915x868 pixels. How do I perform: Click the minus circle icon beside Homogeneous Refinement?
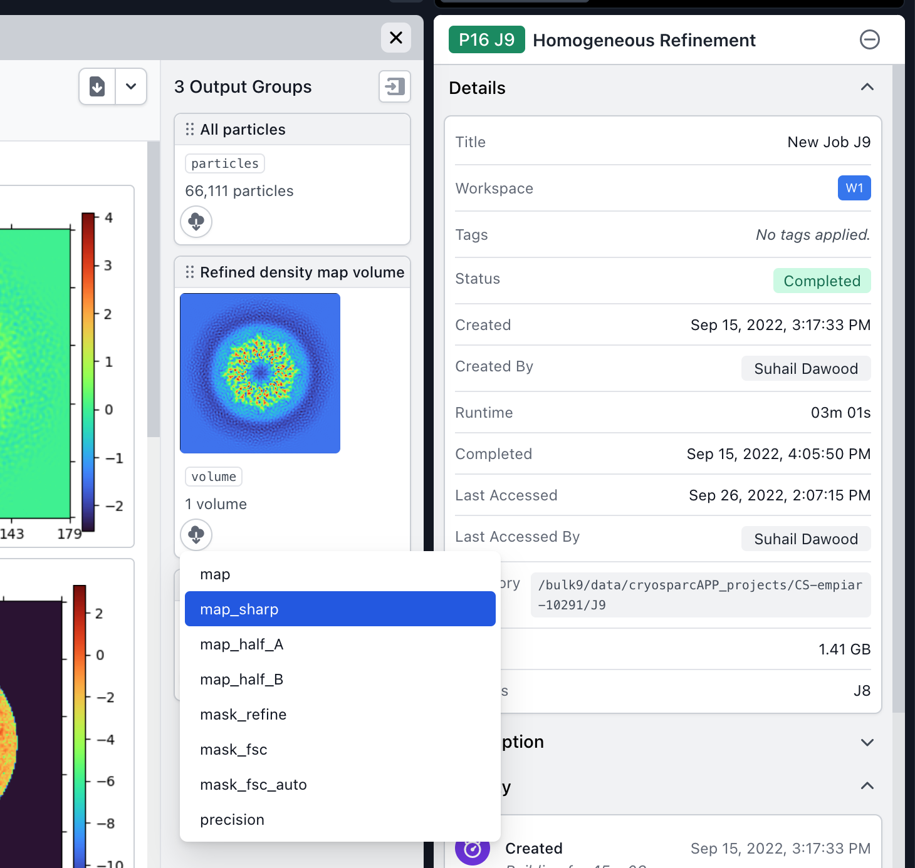pos(869,40)
